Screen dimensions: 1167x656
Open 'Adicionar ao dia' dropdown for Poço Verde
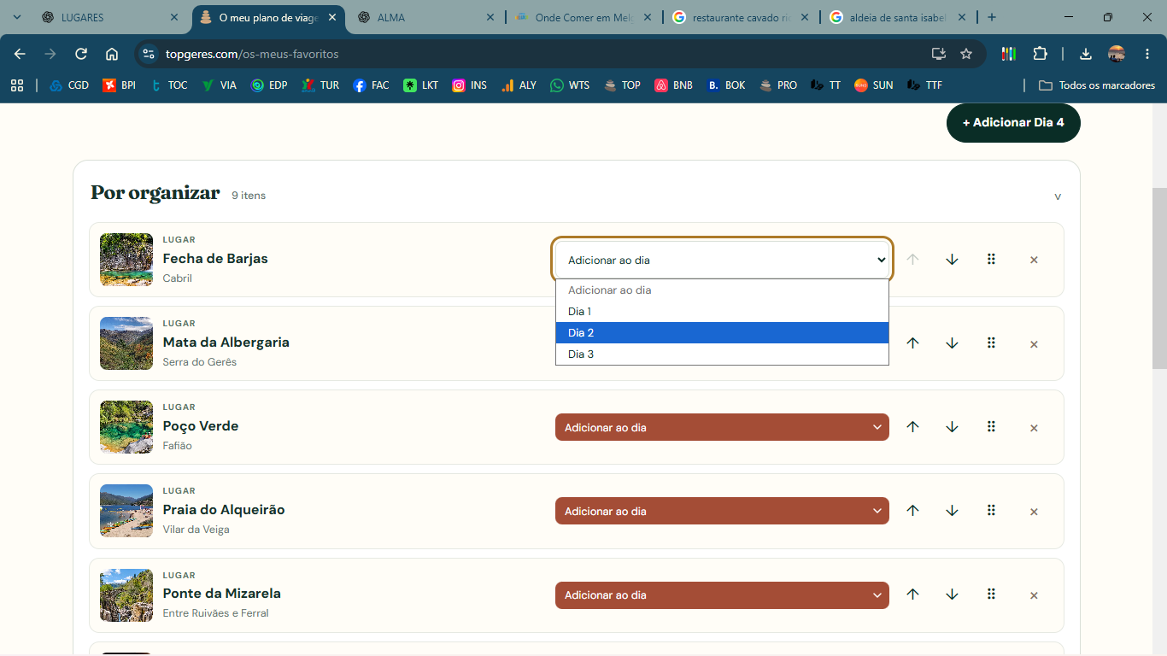tap(722, 427)
